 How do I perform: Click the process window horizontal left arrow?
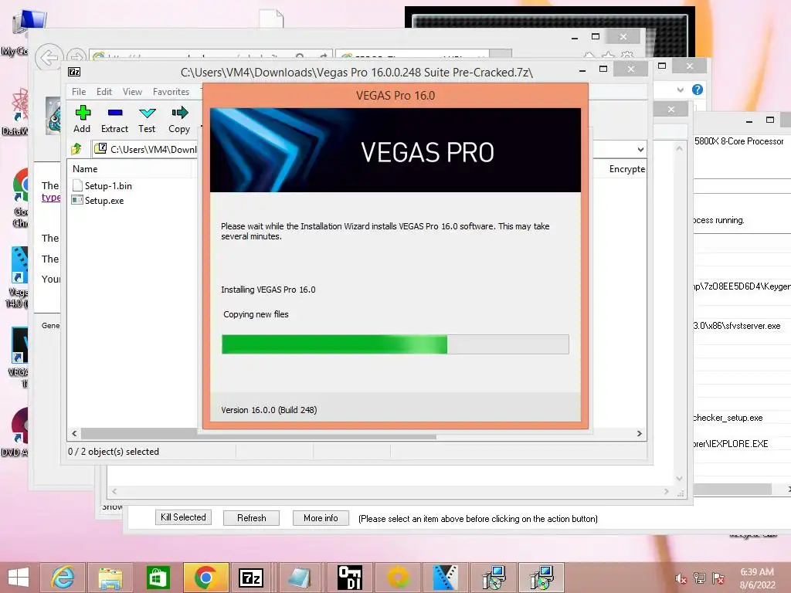[114, 491]
